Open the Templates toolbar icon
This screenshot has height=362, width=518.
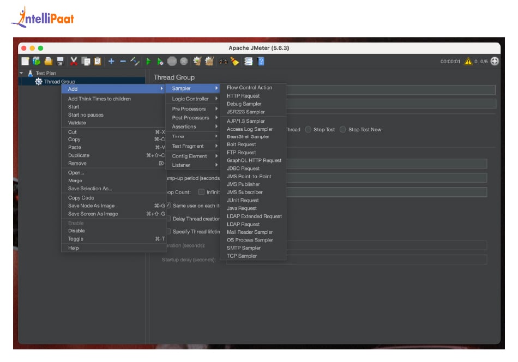coord(37,61)
